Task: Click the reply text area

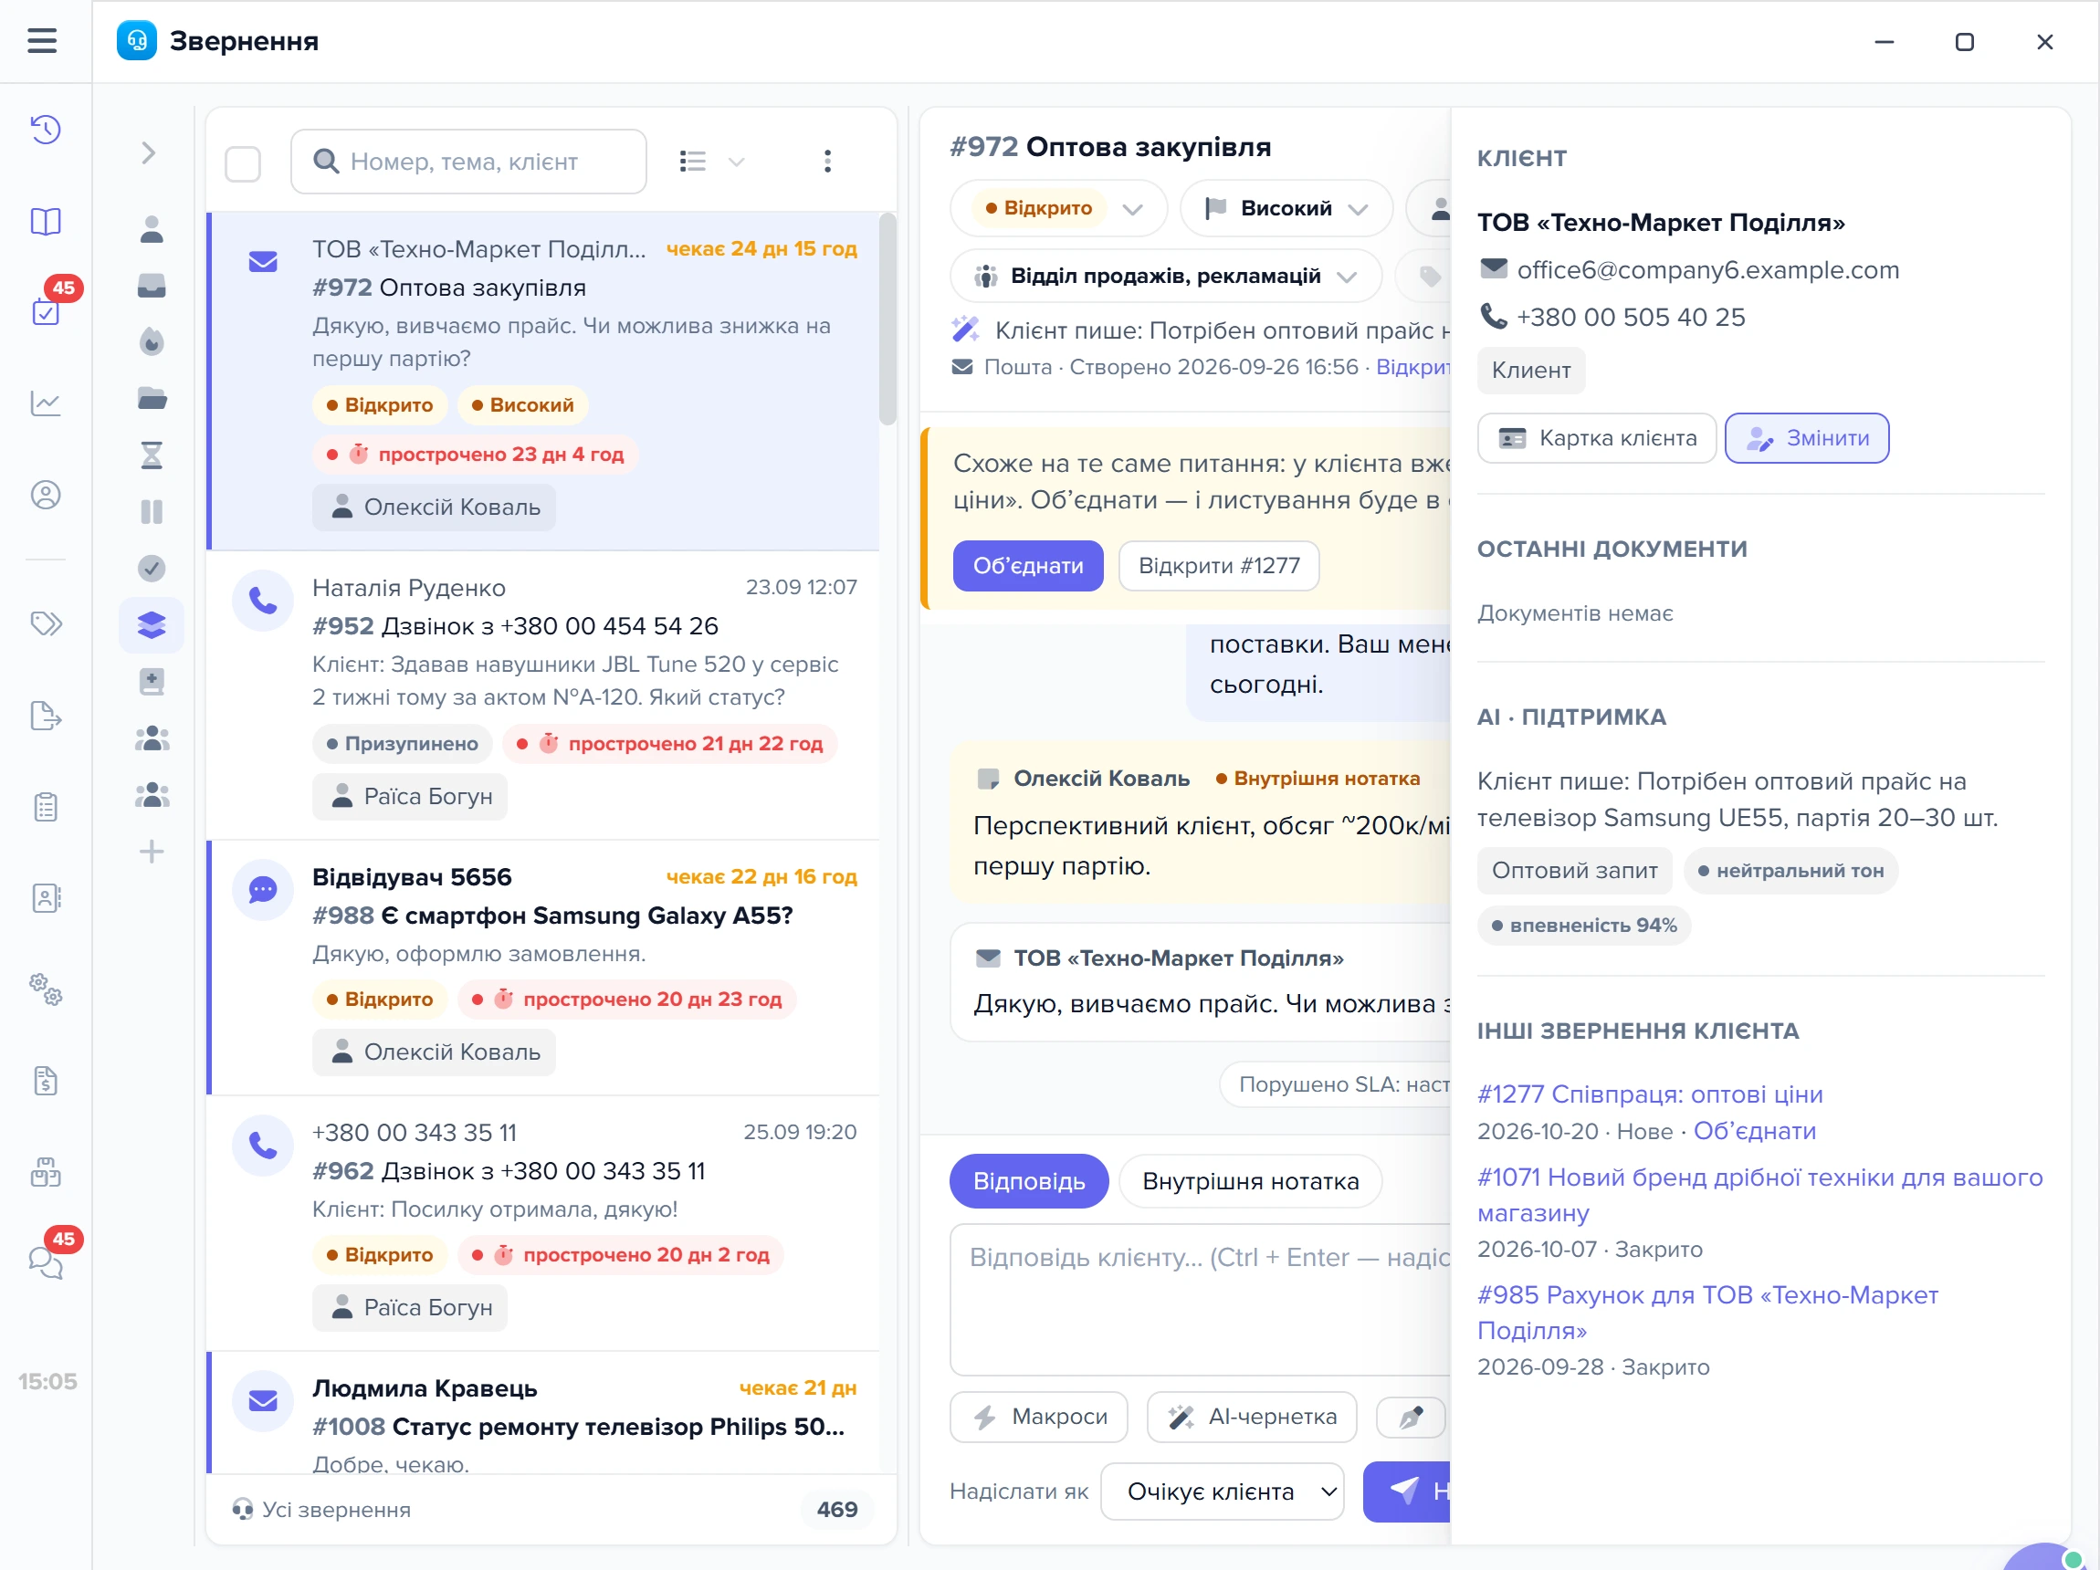Action: tap(1200, 1300)
